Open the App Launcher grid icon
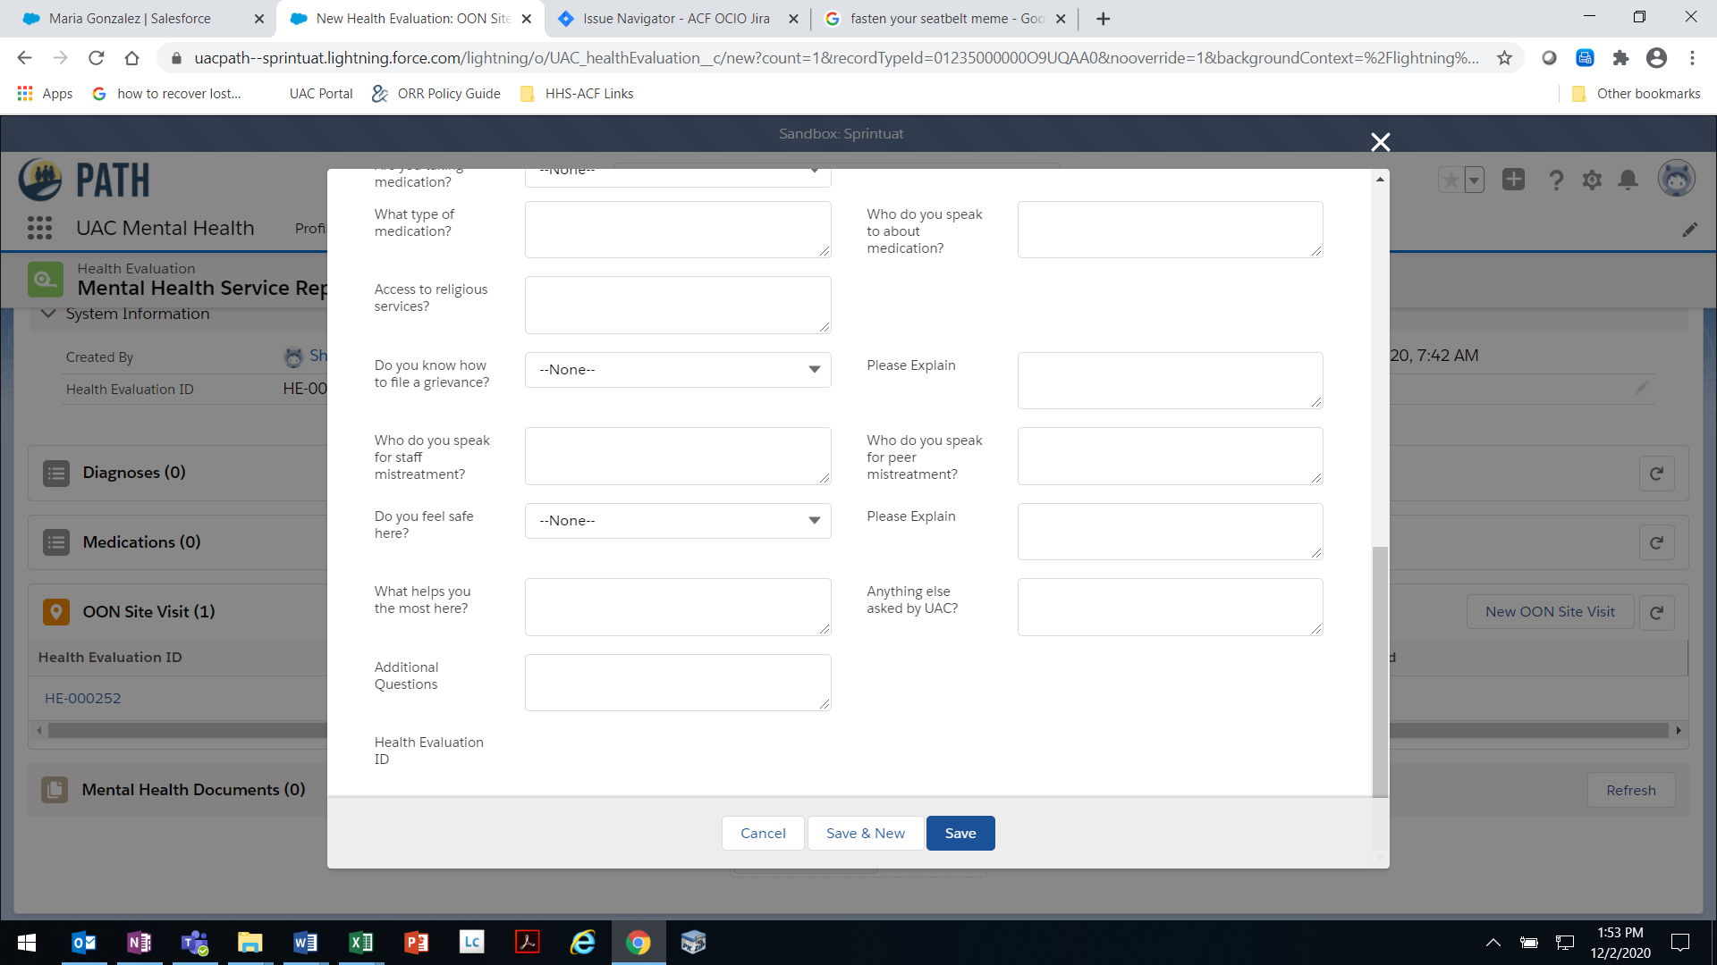Screen dimensions: 1717x965 pyautogui.click(x=39, y=228)
